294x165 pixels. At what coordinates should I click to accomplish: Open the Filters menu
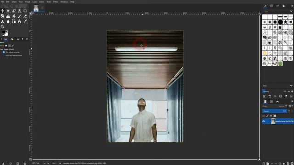56,2
